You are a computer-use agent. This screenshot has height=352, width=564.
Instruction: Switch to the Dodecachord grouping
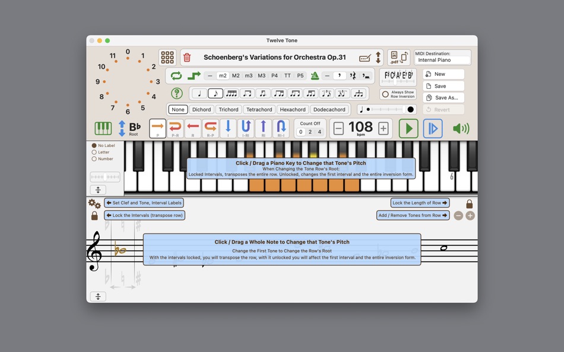(x=329, y=109)
